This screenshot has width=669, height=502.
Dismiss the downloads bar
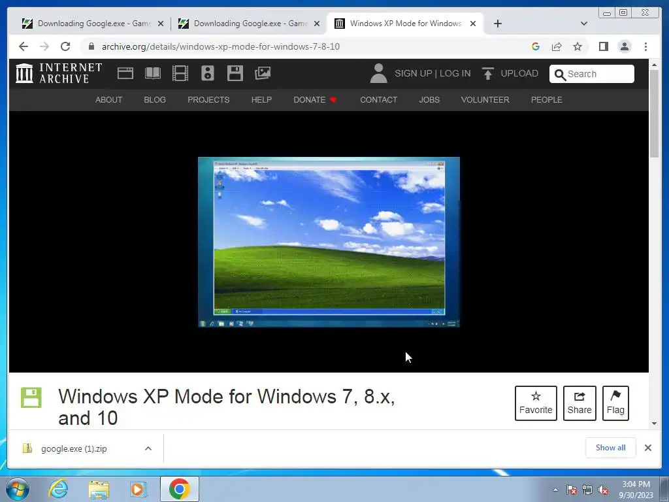[648, 448]
